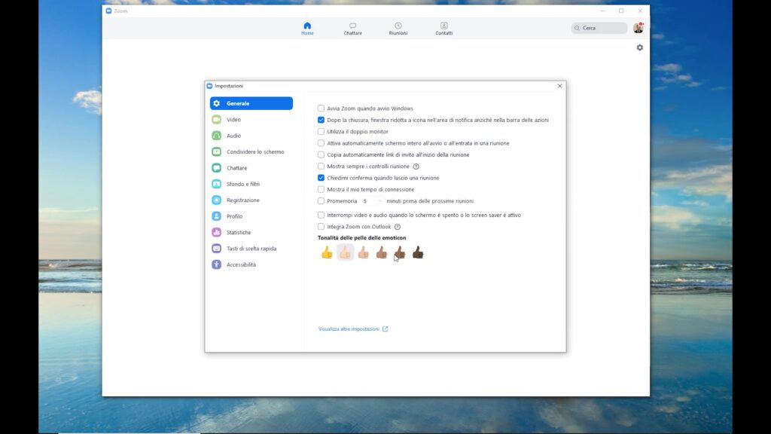771x434 pixels.
Task: Enable Avvia Zoom quando avvio Windows
Action: coord(322,108)
